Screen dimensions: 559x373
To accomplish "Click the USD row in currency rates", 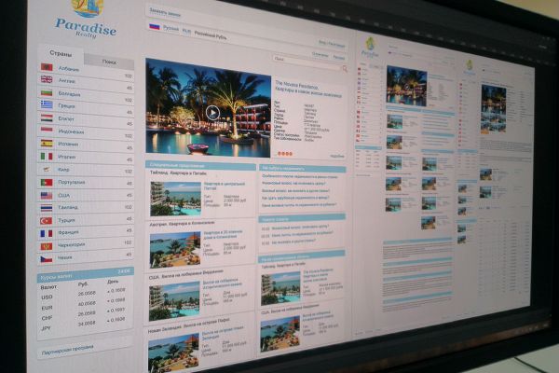I will pyautogui.click(x=83, y=294).
